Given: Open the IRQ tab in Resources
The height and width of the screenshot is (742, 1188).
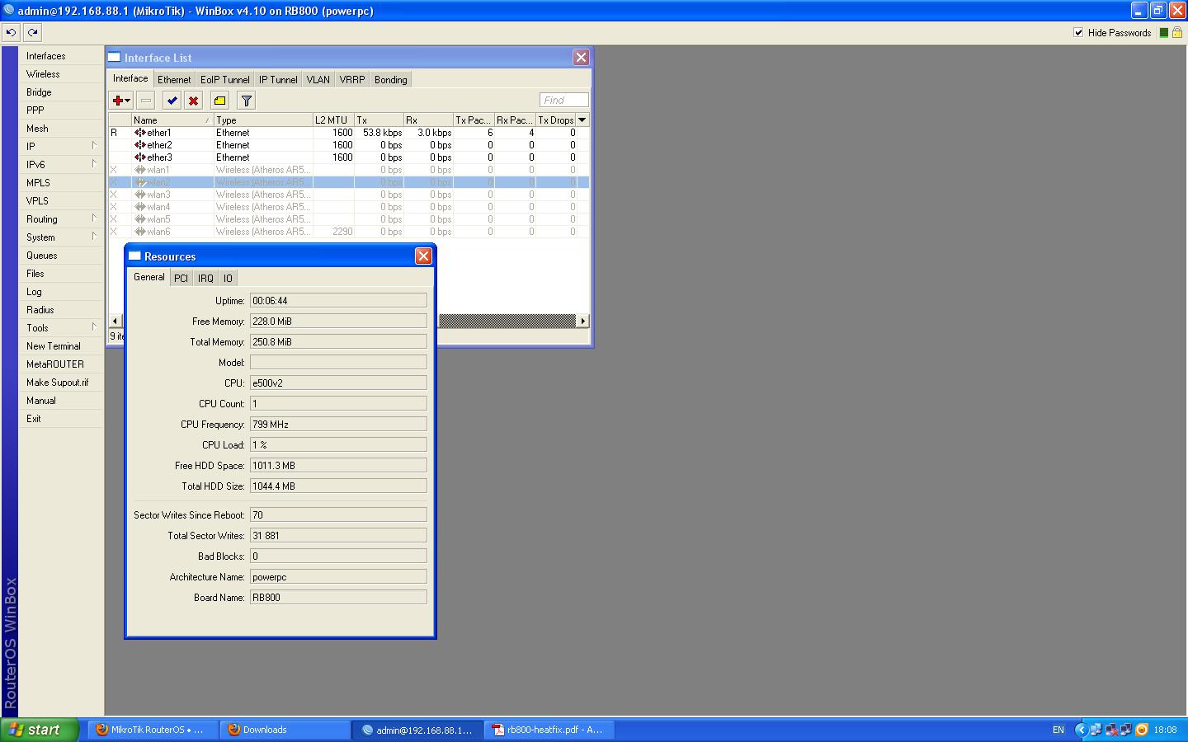Looking at the screenshot, I should tap(205, 279).
